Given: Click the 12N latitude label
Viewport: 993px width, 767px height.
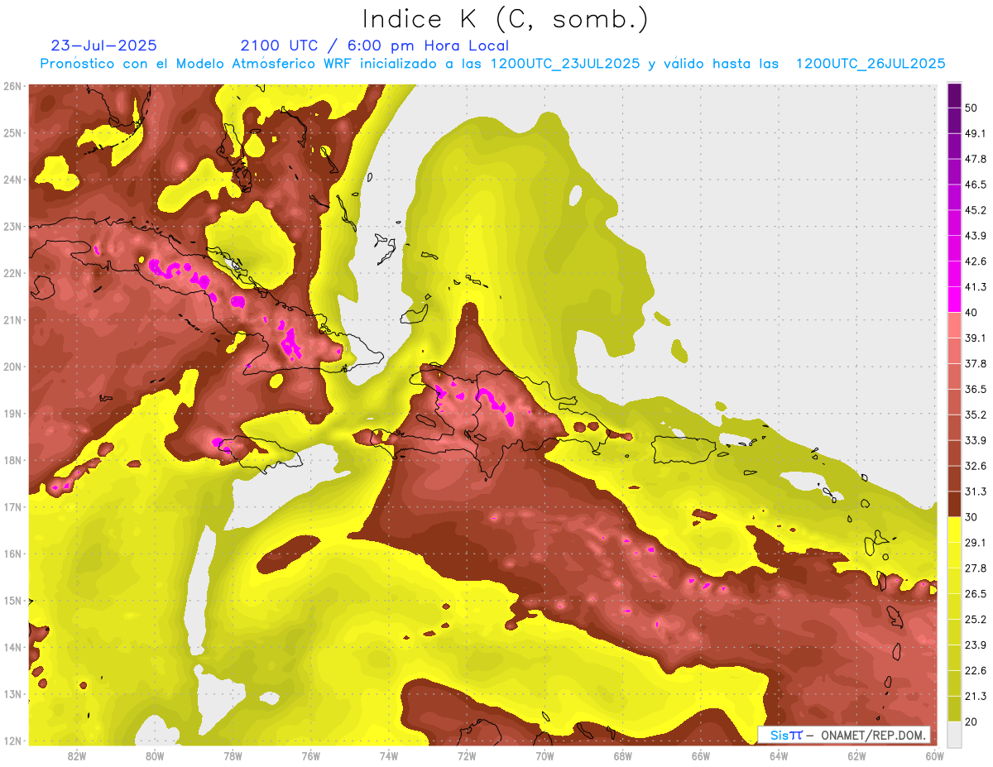Looking at the screenshot, I should (x=12, y=741).
